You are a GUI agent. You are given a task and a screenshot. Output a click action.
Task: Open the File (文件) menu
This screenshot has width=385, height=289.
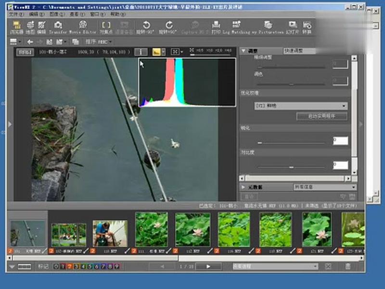tap(16, 14)
